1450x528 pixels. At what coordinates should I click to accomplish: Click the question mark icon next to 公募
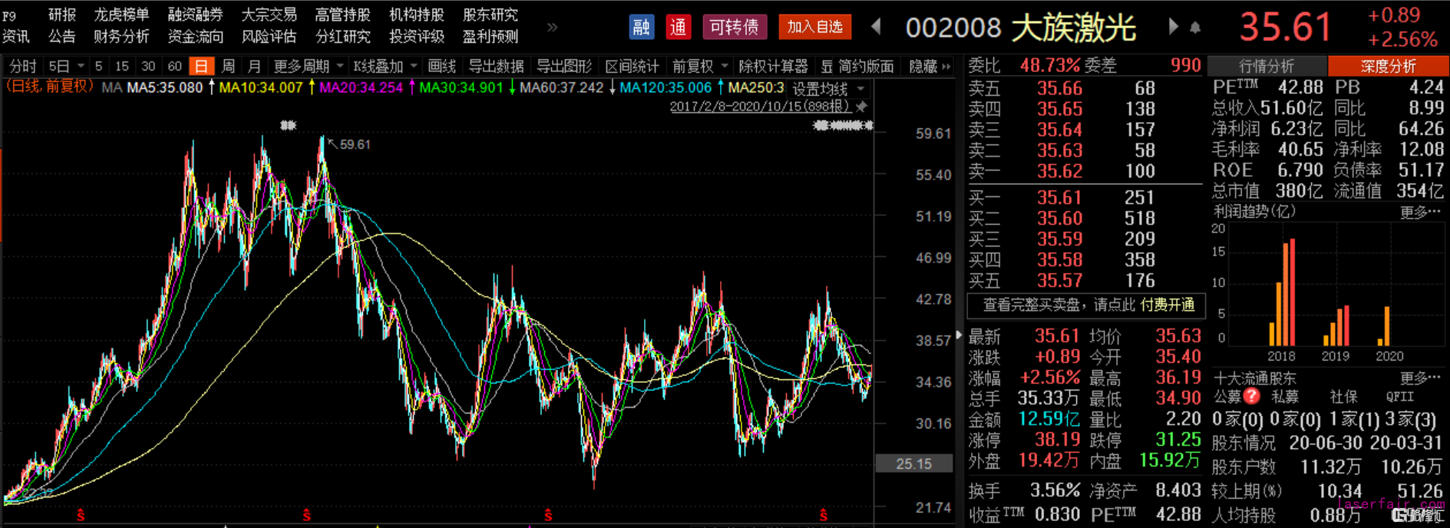pyautogui.click(x=1251, y=396)
